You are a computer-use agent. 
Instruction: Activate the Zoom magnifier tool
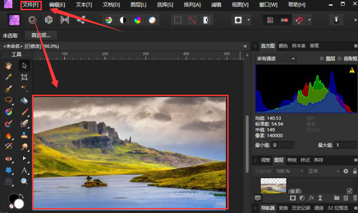[24, 181]
